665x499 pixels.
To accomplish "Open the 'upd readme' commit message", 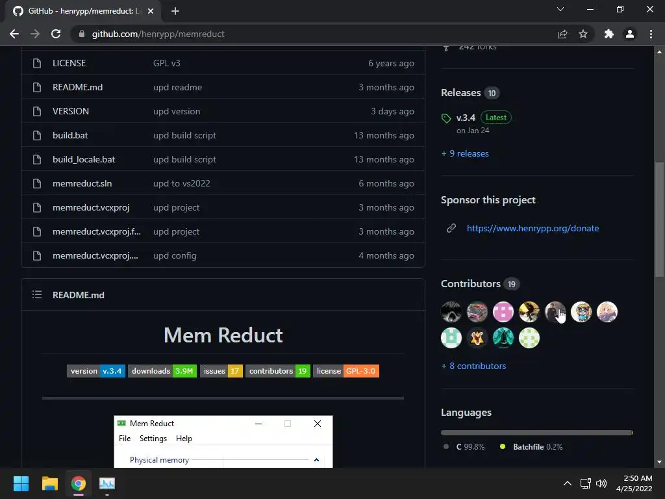I will [177, 88].
